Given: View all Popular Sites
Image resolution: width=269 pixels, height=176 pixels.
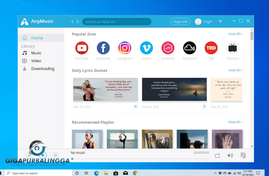Looking at the screenshot, I should coord(235,34).
